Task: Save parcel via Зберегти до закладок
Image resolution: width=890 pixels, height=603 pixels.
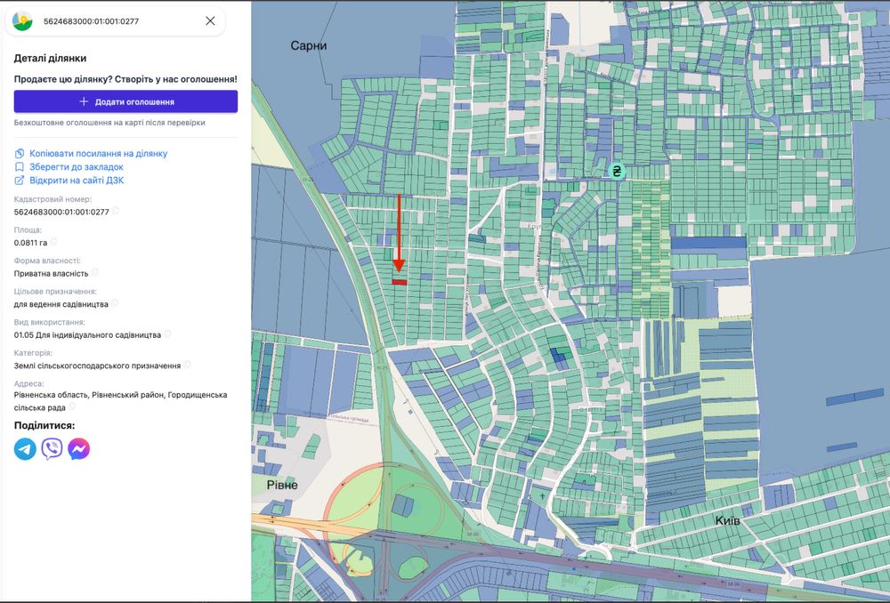Action: 76,167
